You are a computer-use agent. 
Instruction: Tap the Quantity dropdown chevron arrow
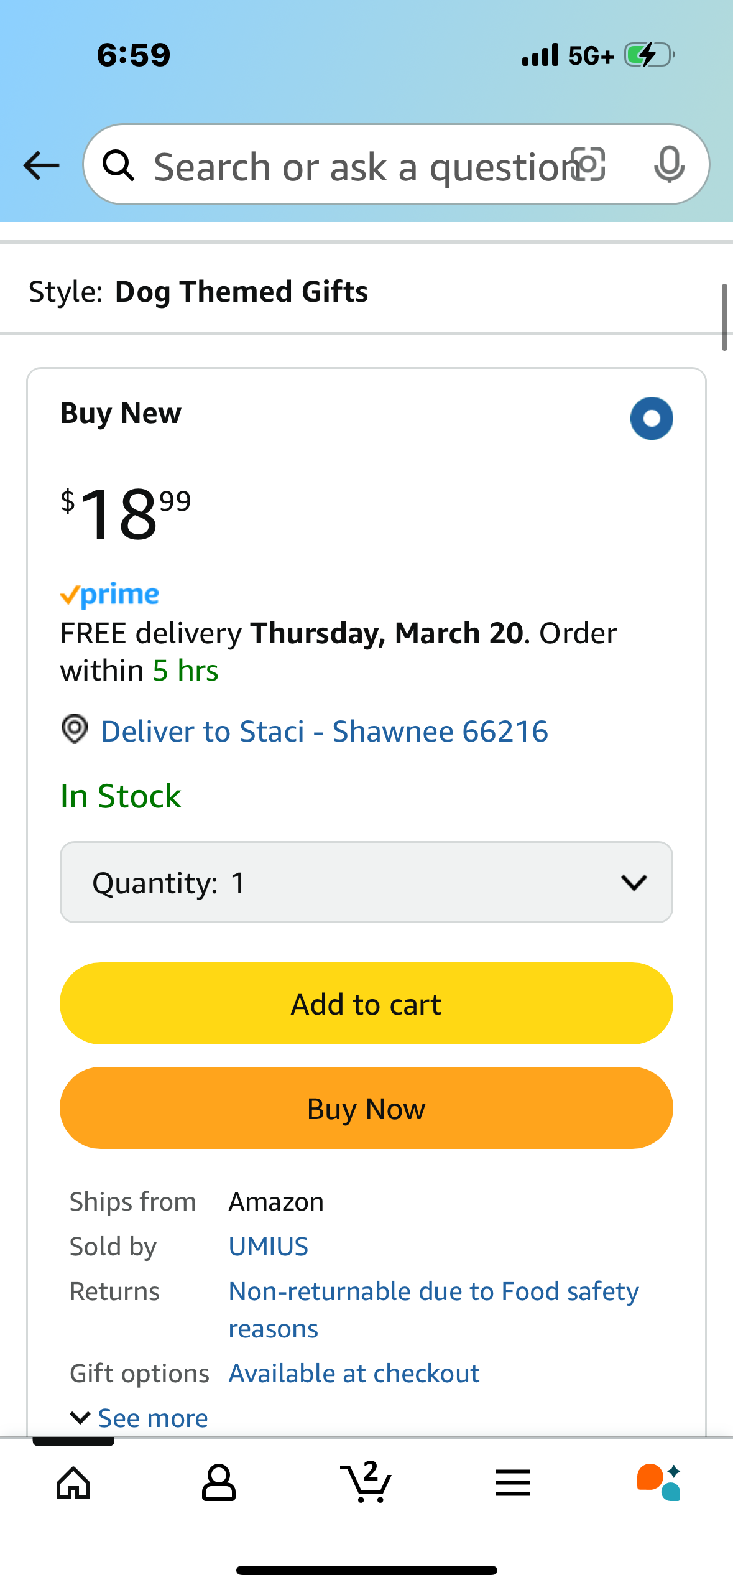pos(634,882)
